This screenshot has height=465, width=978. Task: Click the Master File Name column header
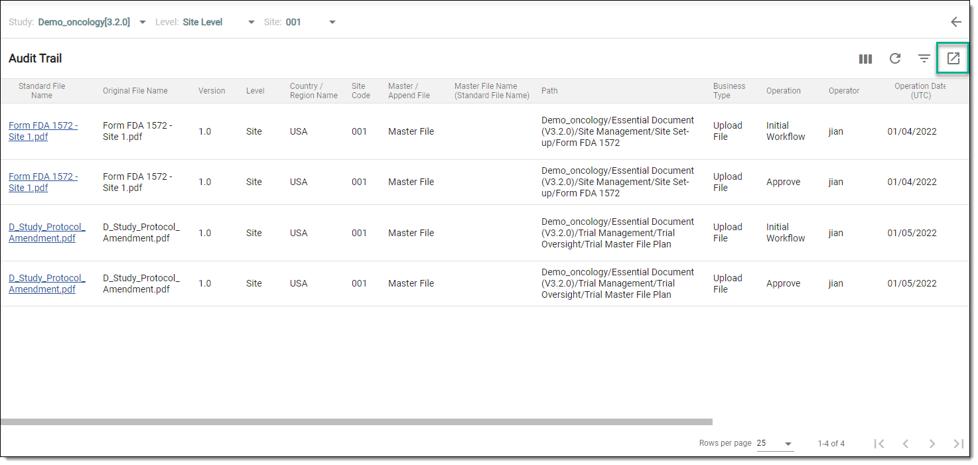[x=492, y=91]
